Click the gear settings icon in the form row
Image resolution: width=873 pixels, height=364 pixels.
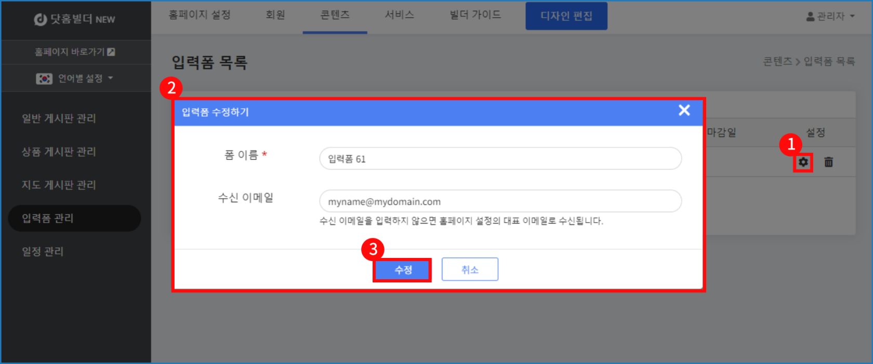tap(803, 162)
